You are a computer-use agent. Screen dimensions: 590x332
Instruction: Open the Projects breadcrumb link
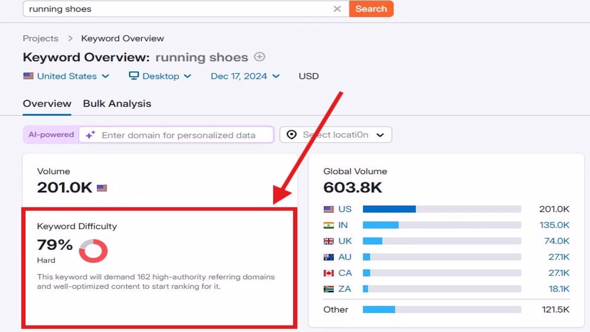(41, 38)
